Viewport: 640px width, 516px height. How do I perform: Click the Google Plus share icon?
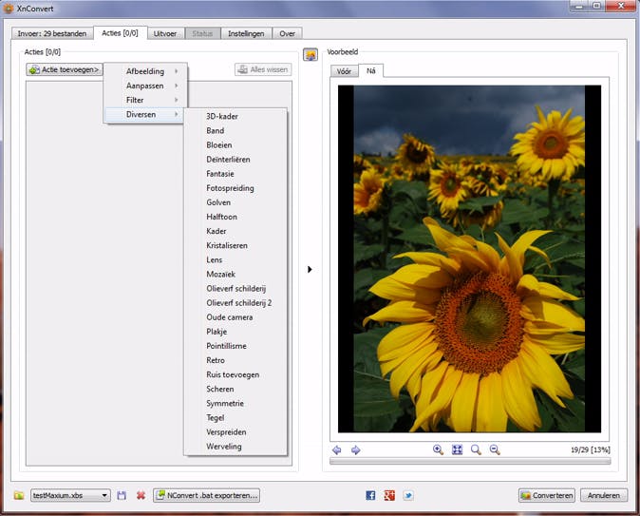point(389,495)
